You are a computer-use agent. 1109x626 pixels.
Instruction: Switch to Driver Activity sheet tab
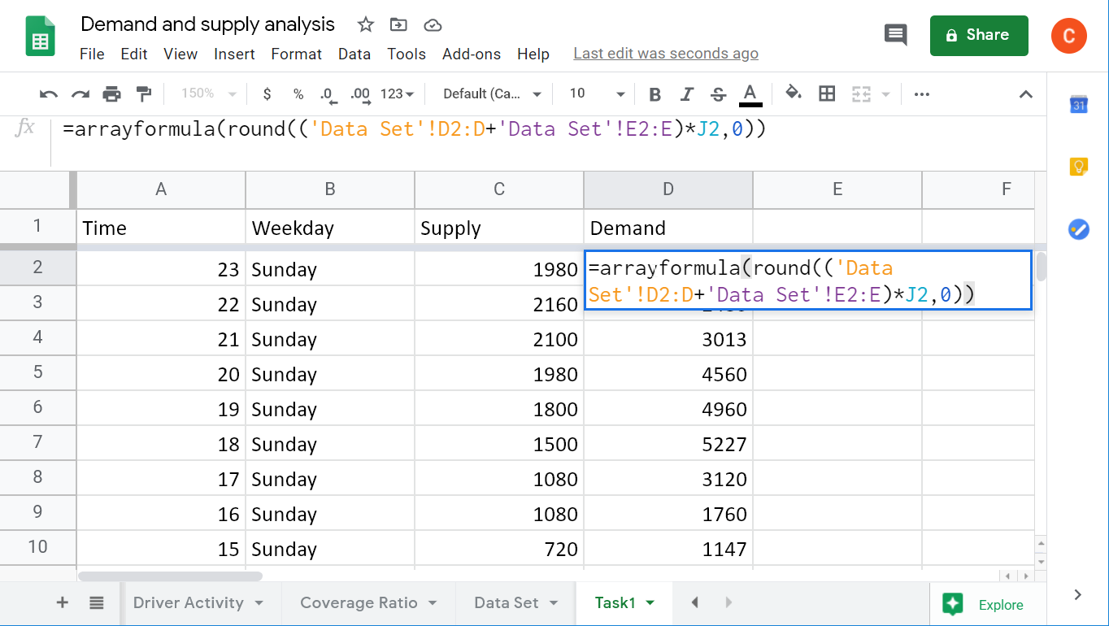click(x=189, y=602)
